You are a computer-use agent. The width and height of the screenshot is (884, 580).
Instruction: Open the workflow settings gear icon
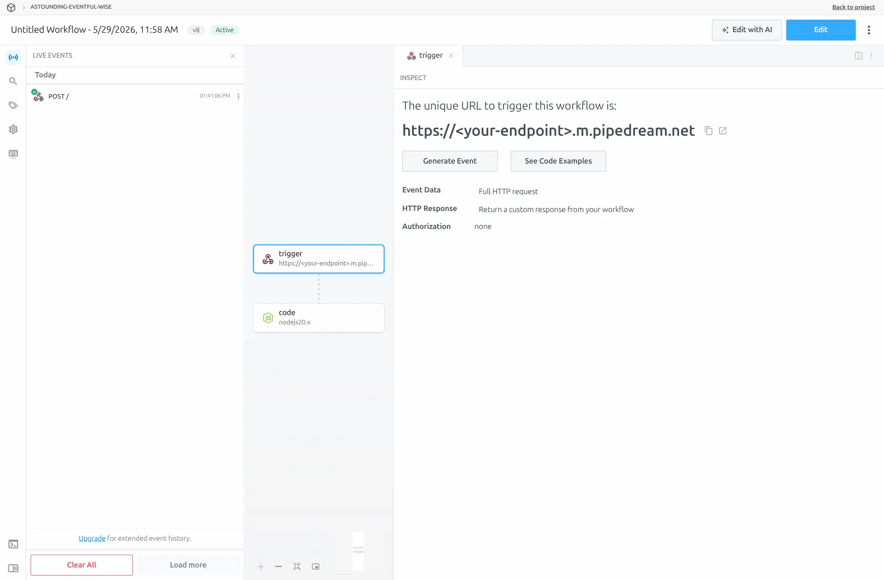13,129
